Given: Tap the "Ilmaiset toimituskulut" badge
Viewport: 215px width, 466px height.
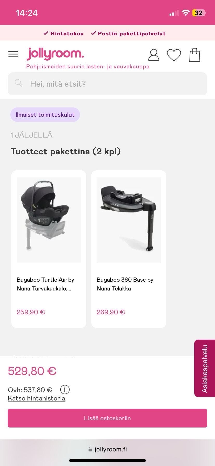Looking at the screenshot, I should (45, 115).
